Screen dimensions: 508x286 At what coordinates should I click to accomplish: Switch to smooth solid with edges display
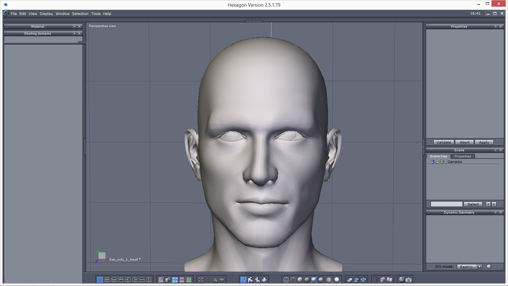321,280
